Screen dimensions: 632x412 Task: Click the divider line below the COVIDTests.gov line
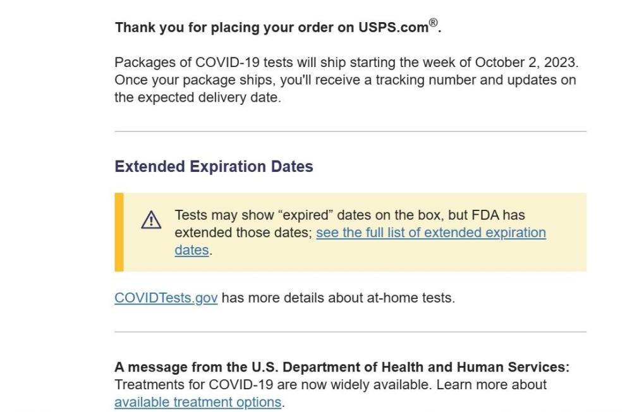point(350,332)
